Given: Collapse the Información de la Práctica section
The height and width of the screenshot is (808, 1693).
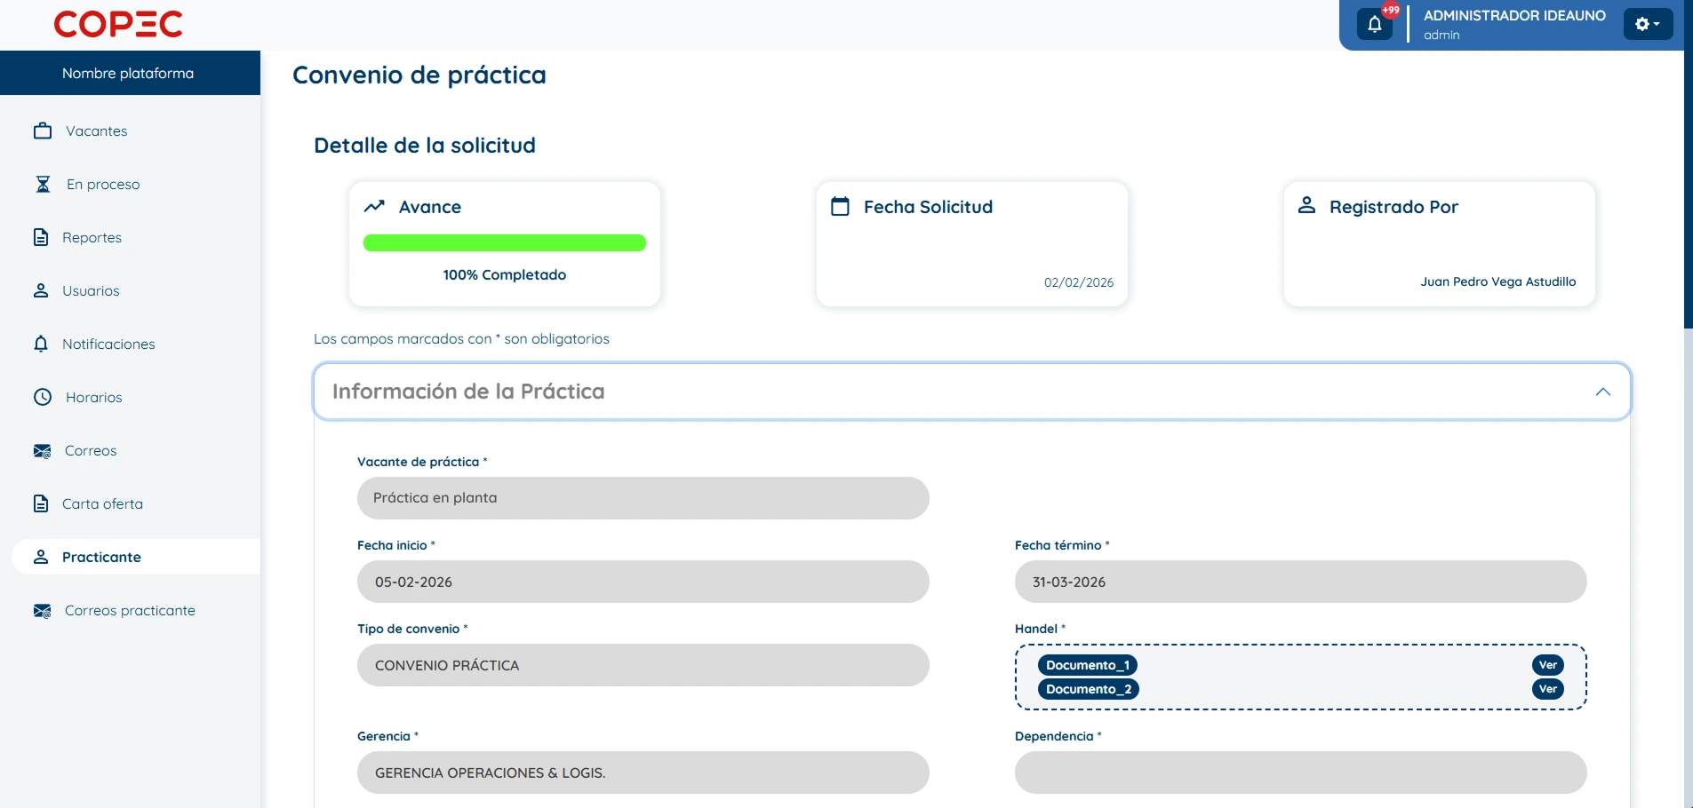Looking at the screenshot, I should coord(1602,392).
